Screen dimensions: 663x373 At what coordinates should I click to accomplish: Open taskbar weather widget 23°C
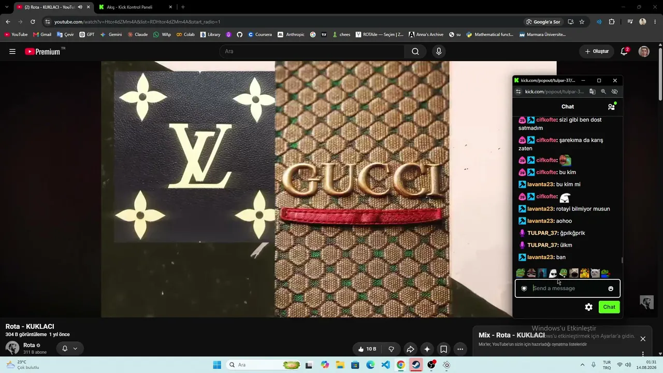pyautogui.click(x=23, y=365)
